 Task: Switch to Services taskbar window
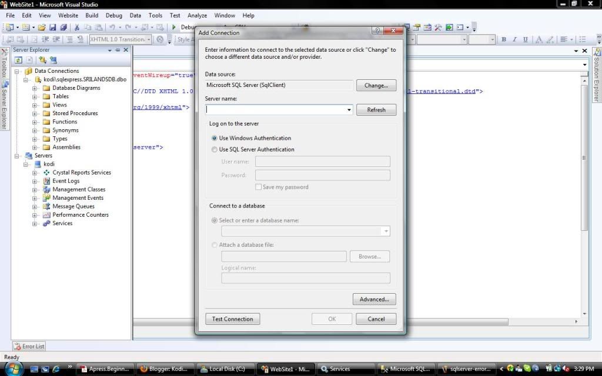[x=345, y=369]
